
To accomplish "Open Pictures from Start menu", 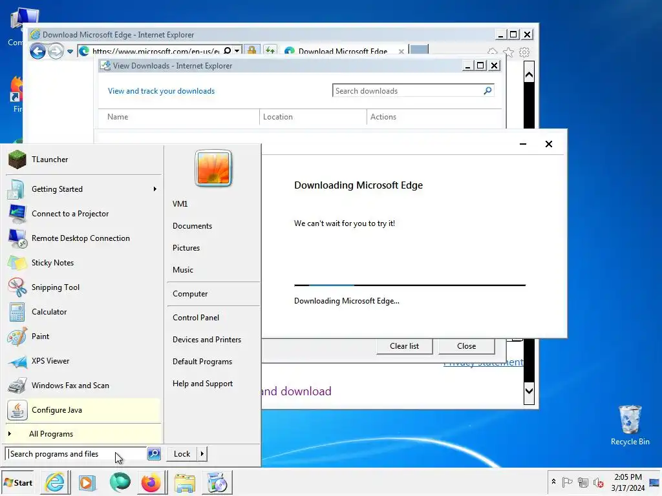I will 186,248.
